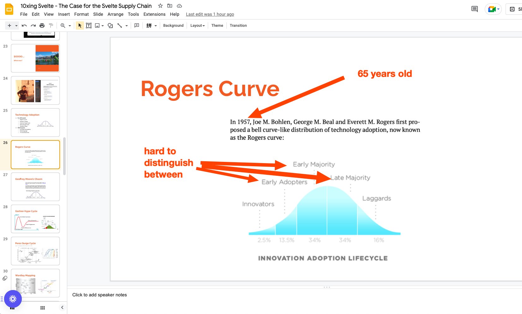This screenshot has width=522, height=314.
Task: Open the Background settings
Action: 173,26
